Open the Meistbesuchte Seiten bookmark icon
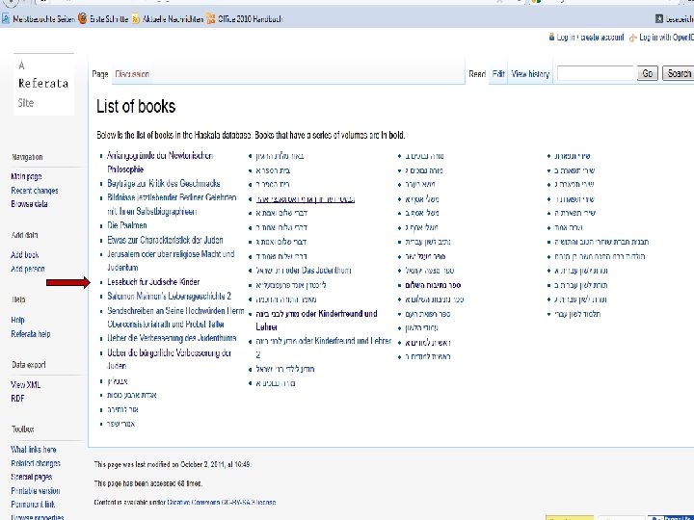694x520 pixels. [6, 18]
